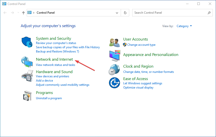Open the View by Category dropdown

click(x=184, y=26)
